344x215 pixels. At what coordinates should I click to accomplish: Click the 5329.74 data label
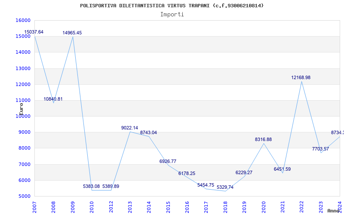pyautogui.click(x=225, y=187)
